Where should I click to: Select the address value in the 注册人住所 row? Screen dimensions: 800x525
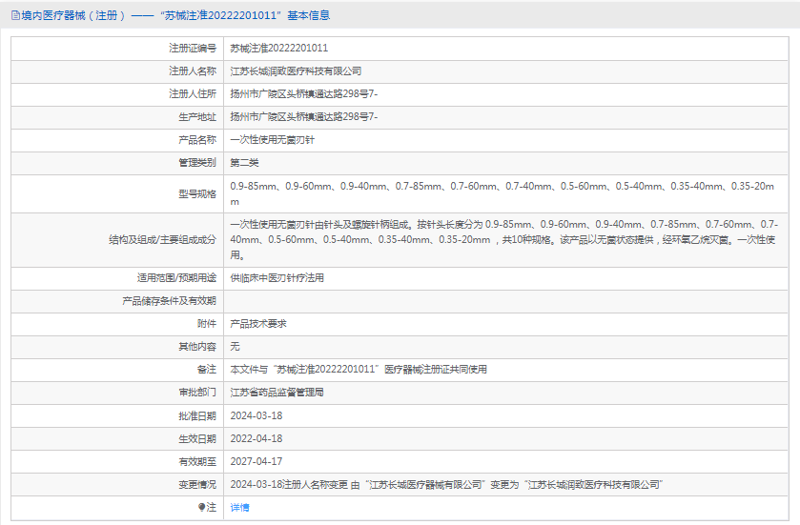tap(304, 93)
